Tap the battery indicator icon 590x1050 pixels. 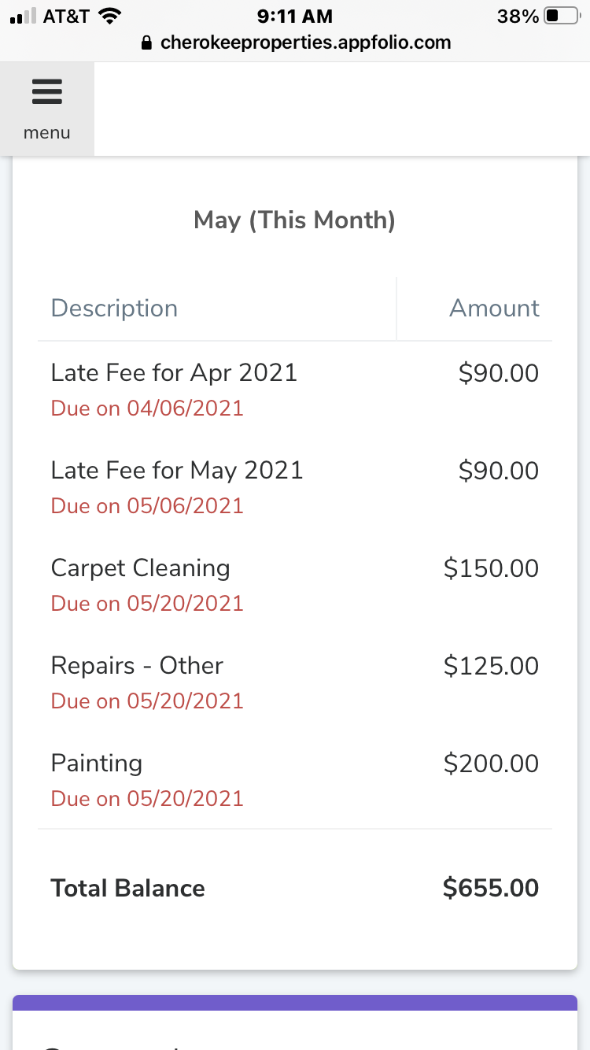[x=561, y=16]
